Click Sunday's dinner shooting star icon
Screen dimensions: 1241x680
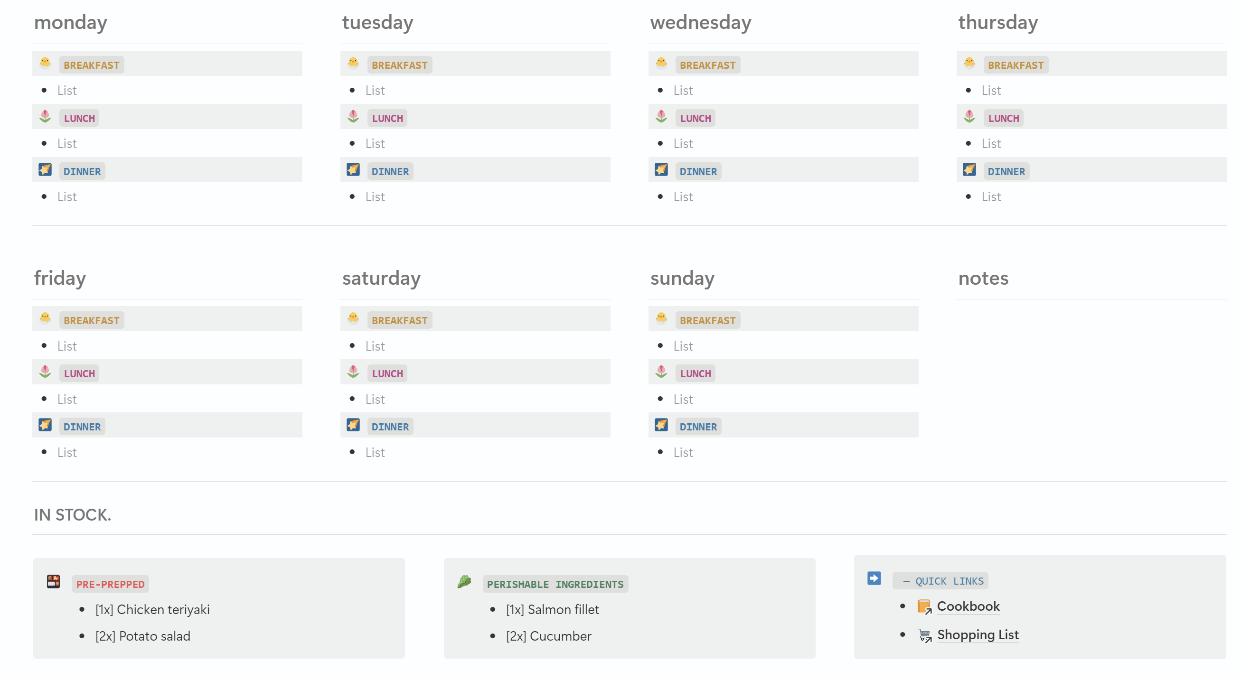(661, 425)
